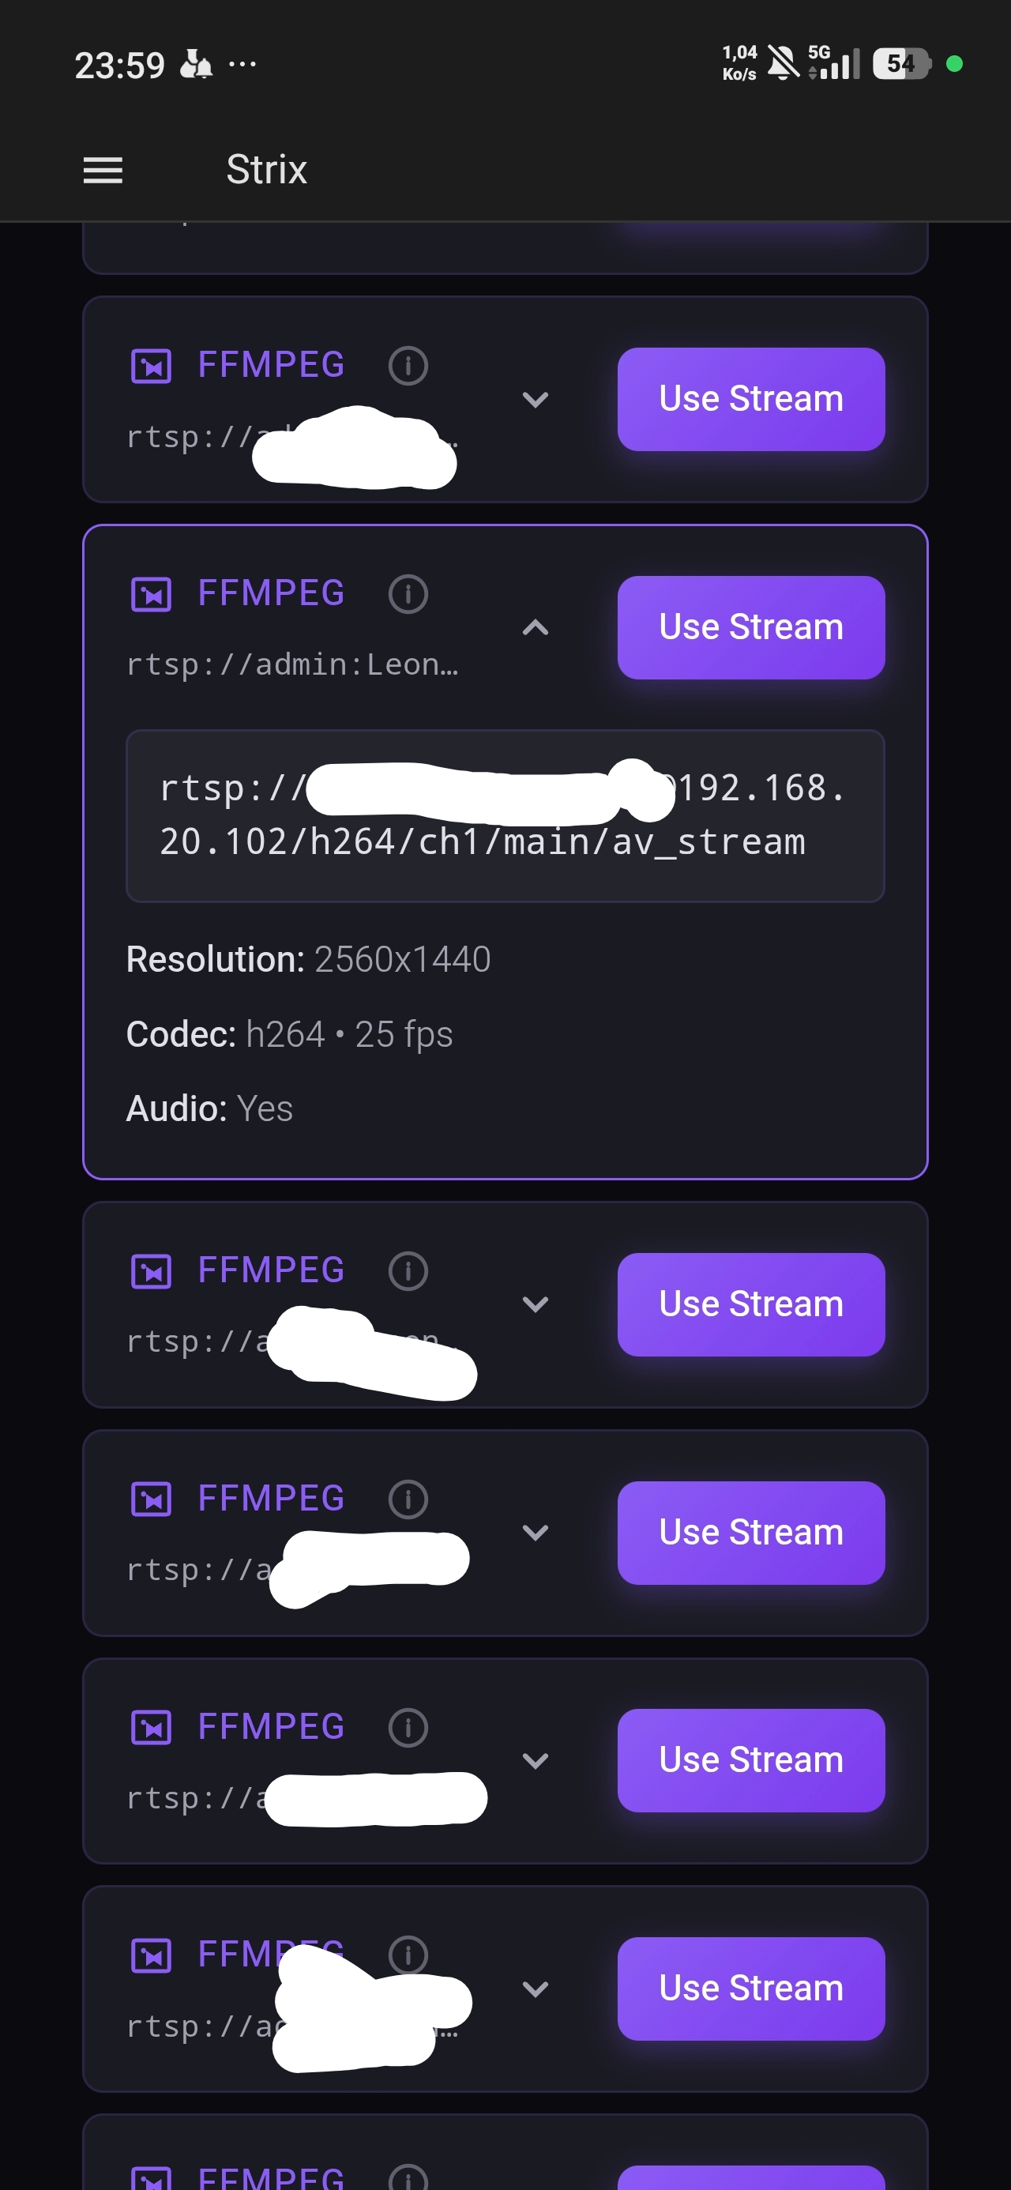Click info icon on fifth FFMPEG card

point(408,1728)
